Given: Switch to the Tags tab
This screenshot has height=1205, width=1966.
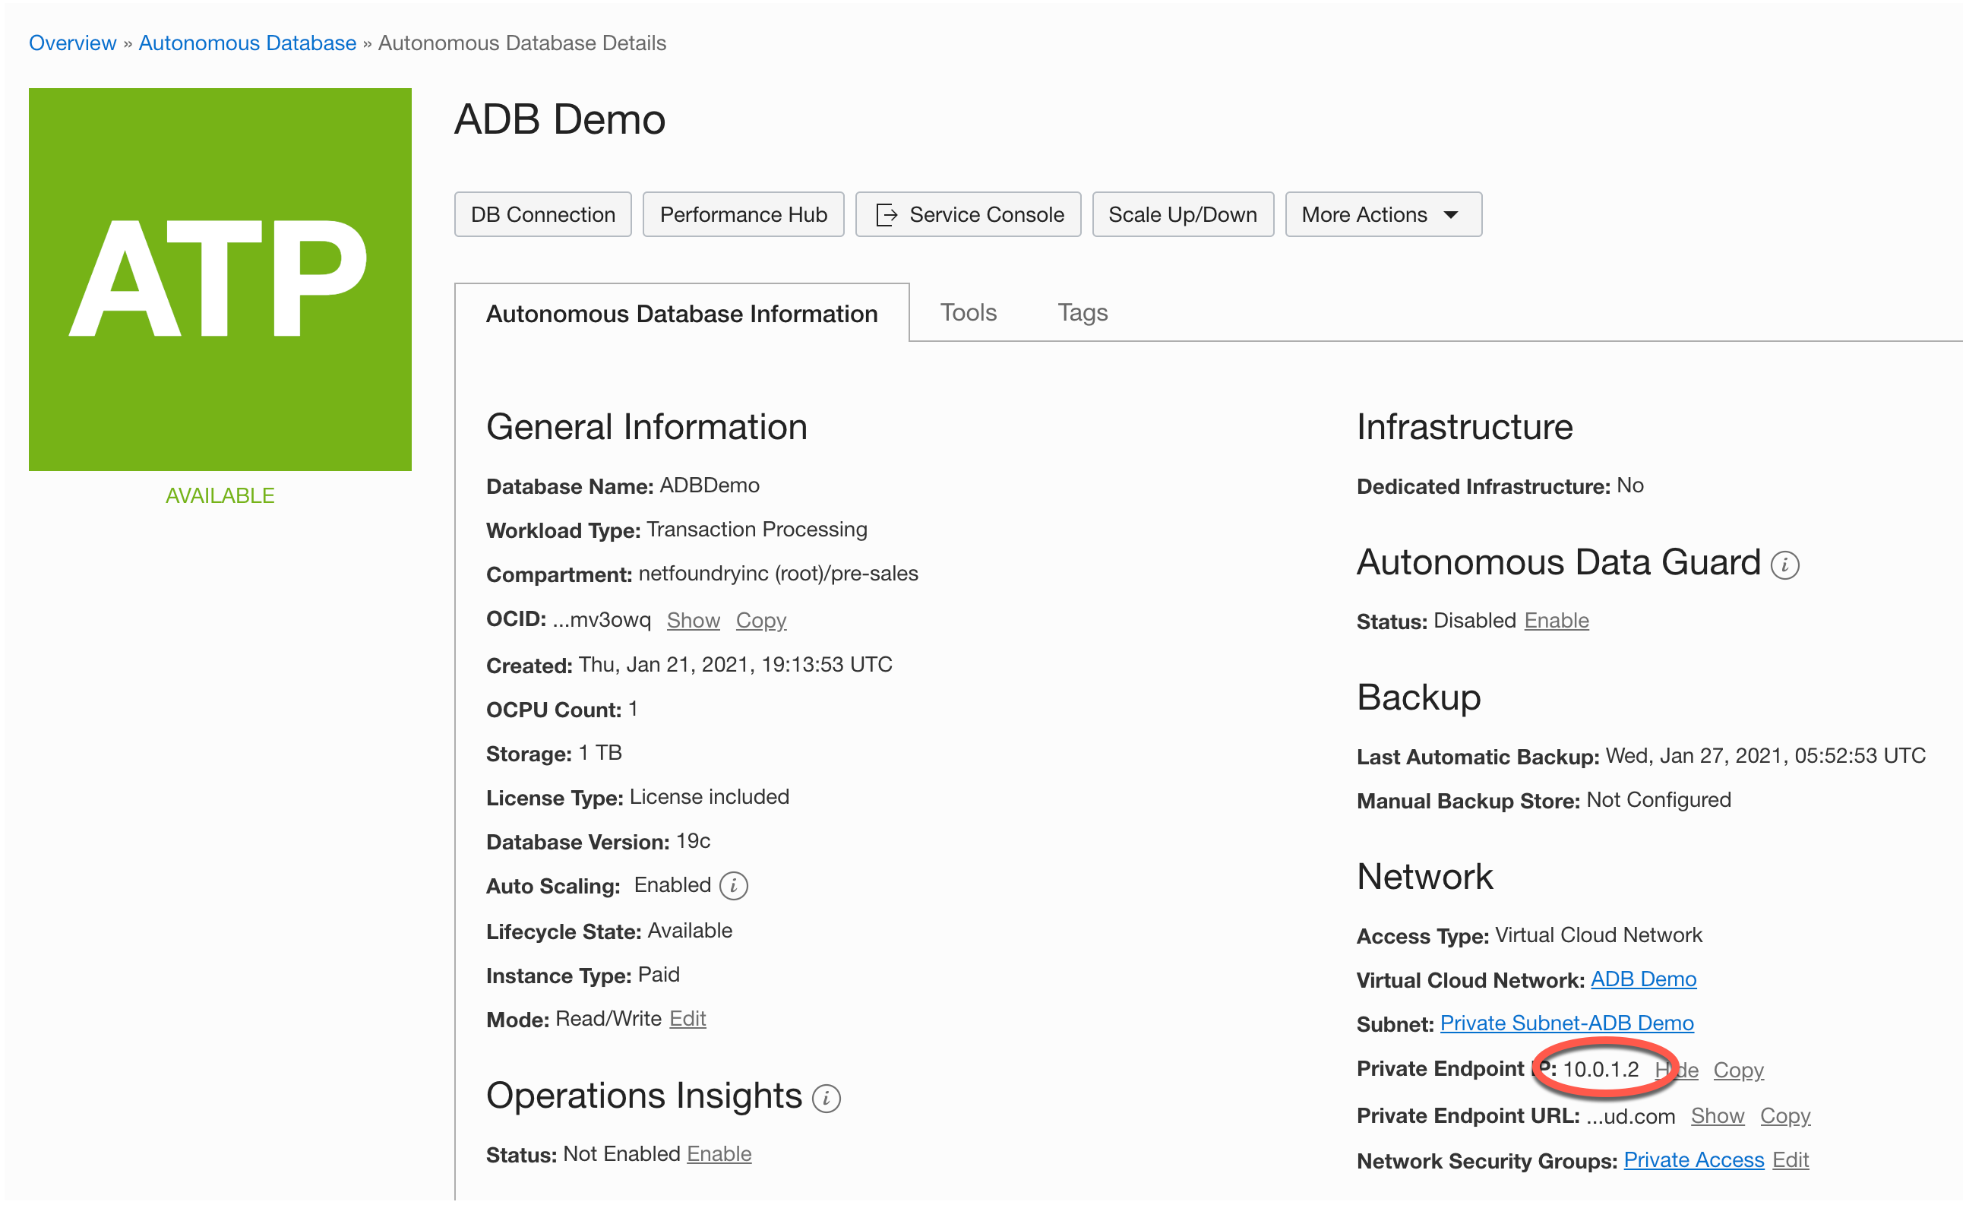Looking at the screenshot, I should click(1084, 312).
